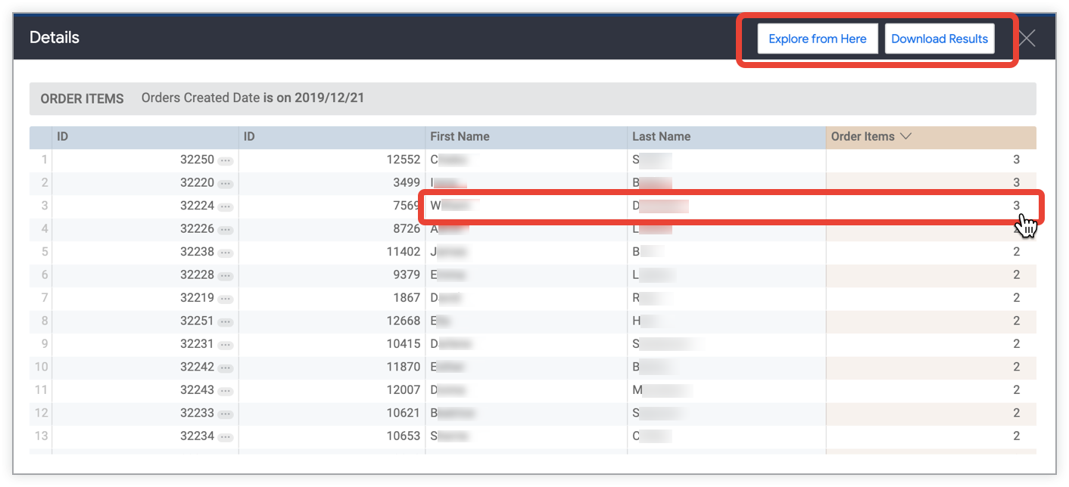Open the drill icon for ID 32224
The image size is (1069, 487).
226,206
